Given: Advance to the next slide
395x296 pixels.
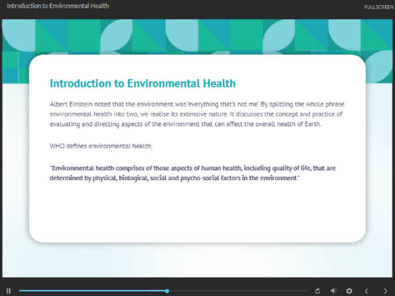Looking at the screenshot, I should click(385, 291).
